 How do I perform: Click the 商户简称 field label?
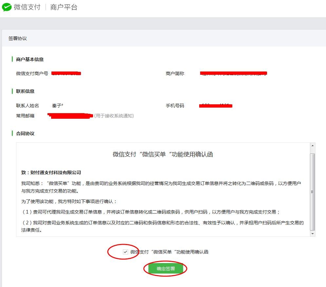[175, 73]
